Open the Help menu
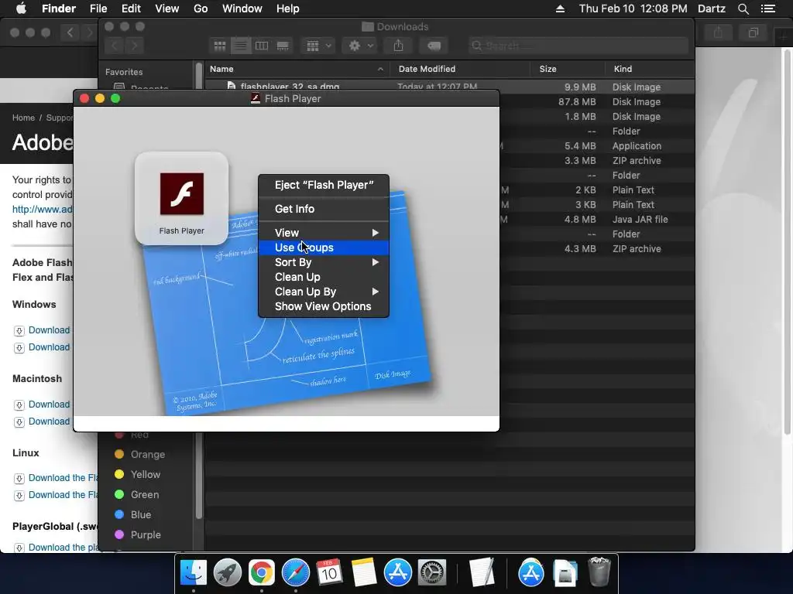793x594 pixels. [288, 9]
